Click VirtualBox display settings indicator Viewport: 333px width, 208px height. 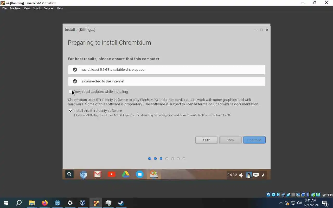click(298, 195)
